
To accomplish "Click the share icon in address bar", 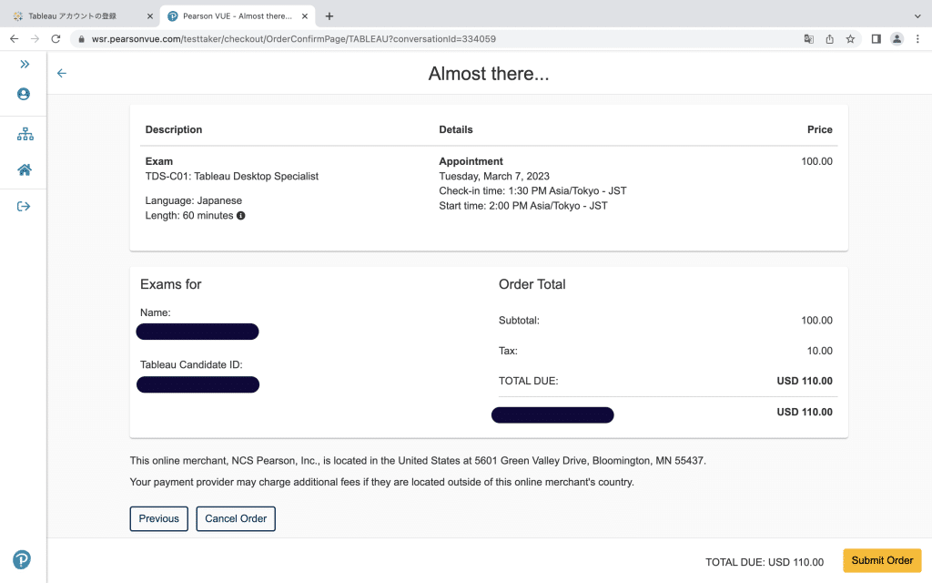I will 829,39.
